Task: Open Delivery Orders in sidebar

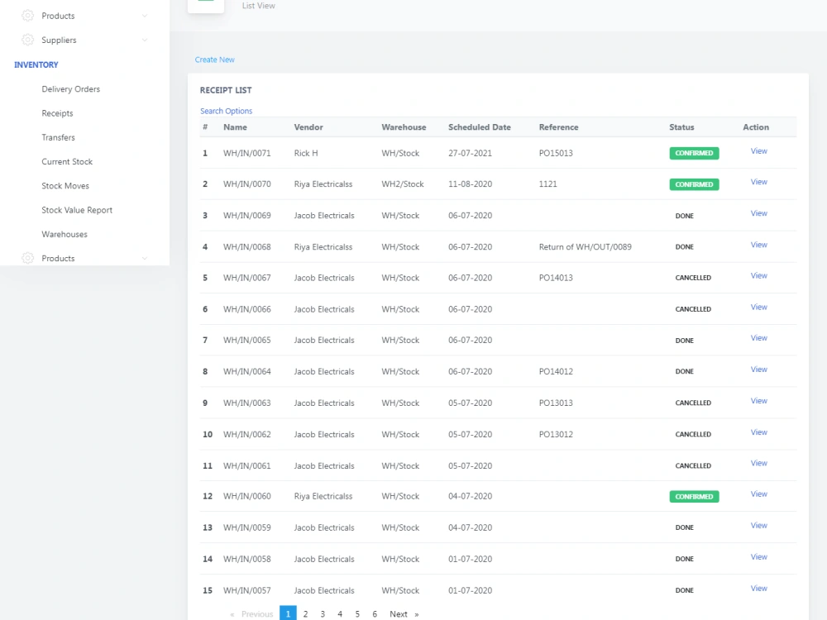Action: click(x=70, y=89)
